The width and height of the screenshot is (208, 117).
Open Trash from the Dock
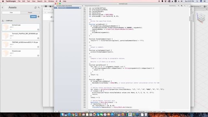[x=146, y=115]
